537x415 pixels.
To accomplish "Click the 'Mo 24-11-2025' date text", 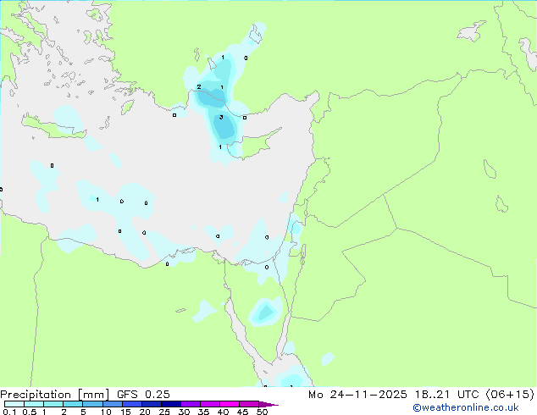I will (x=357, y=395).
